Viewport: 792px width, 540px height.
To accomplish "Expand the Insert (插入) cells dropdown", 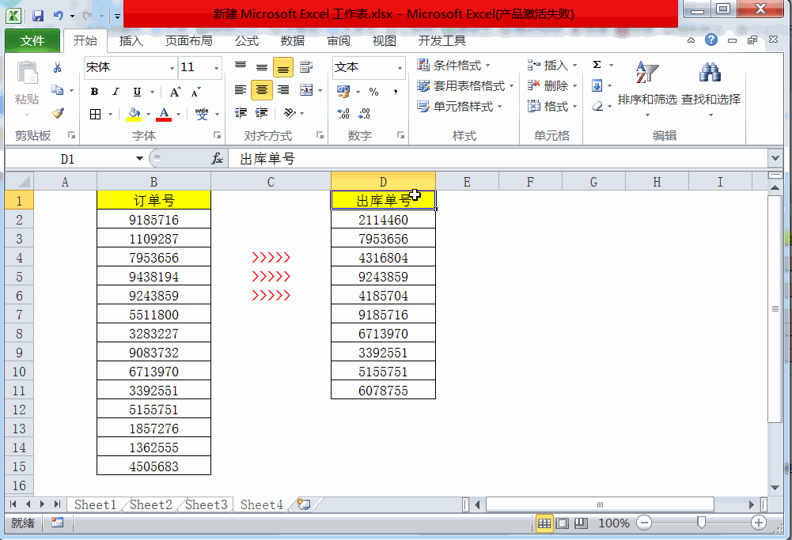I will pyautogui.click(x=574, y=65).
